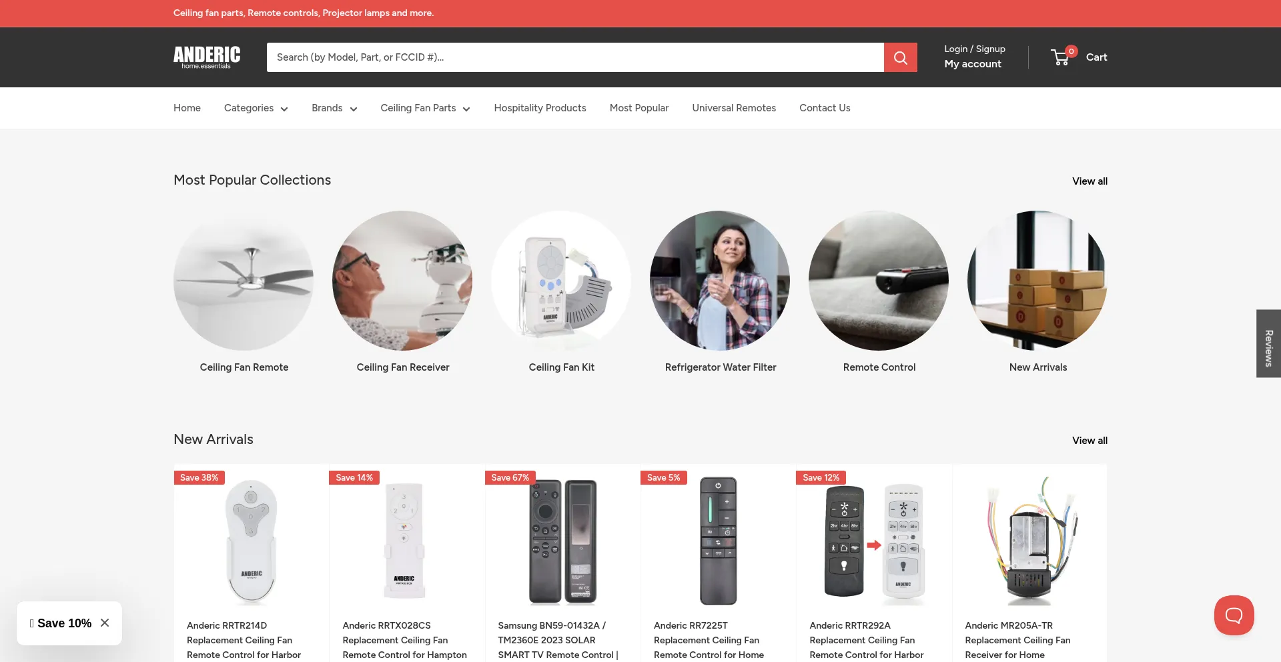Click the Save 5% badge
The width and height of the screenshot is (1281, 662).
tap(663, 478)
